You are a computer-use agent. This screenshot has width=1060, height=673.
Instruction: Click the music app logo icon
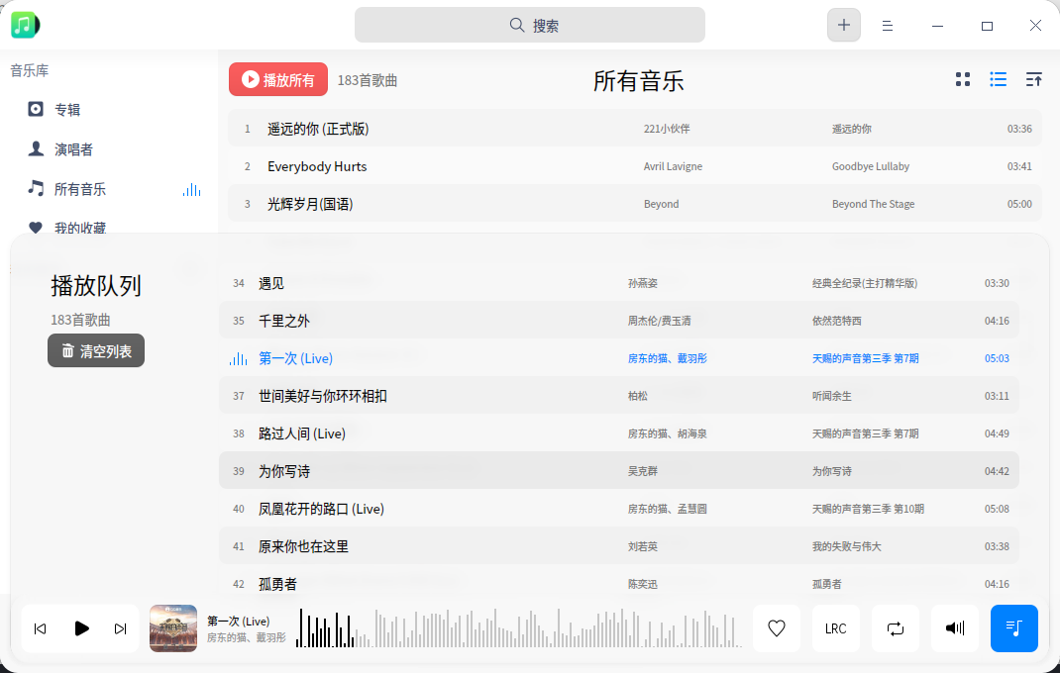[25, 25]
